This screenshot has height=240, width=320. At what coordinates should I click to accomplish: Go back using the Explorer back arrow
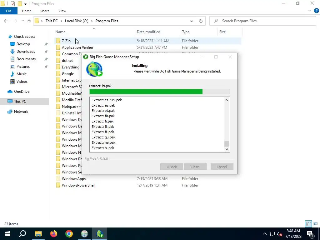point(6,21)
